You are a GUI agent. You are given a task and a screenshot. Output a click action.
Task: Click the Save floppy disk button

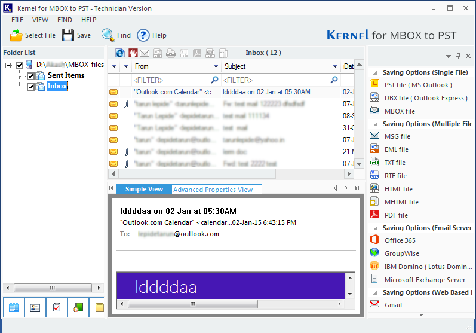[76, 35]
